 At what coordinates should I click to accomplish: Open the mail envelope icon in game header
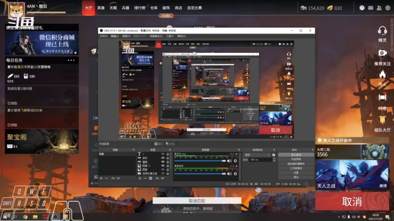tap(370, 8)
